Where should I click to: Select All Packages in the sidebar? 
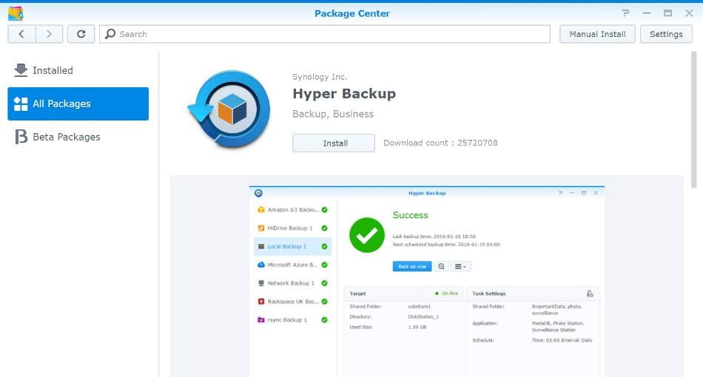(78, 104)
